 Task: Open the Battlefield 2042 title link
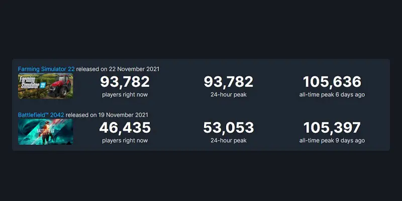pos(41,115)
